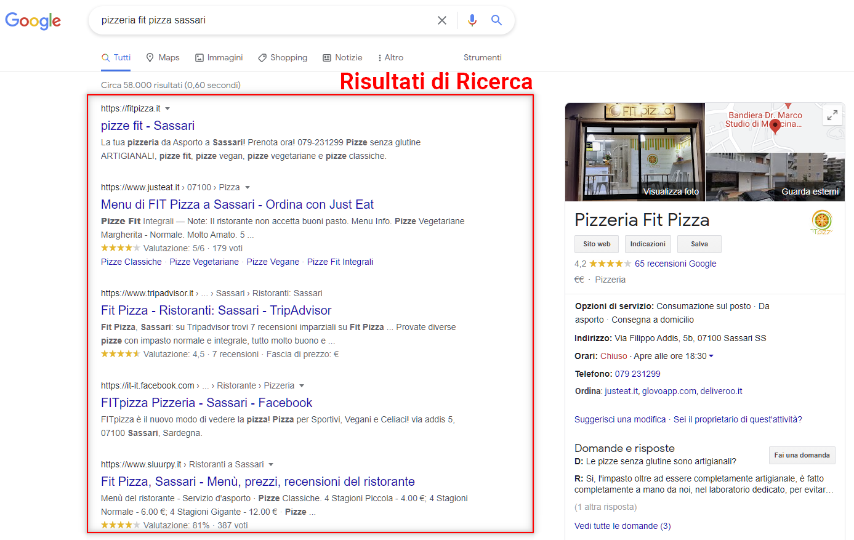854x540 pixels.
Task: Expand dropdown arrow next to justeat.it URL
Action: 248,188
